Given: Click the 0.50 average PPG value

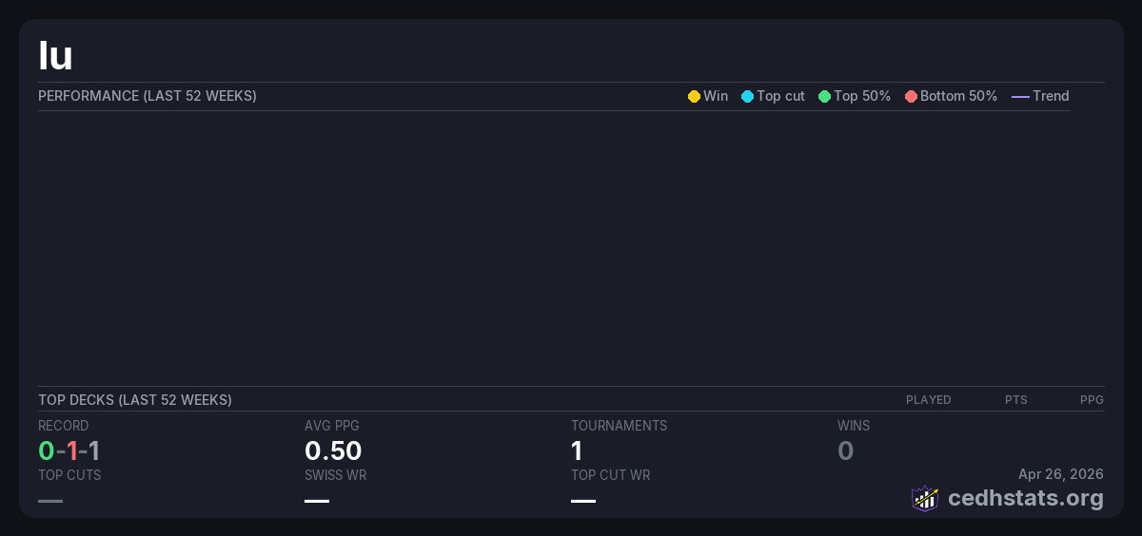Looking at the screenshot, I should click(x=333, y=450).
